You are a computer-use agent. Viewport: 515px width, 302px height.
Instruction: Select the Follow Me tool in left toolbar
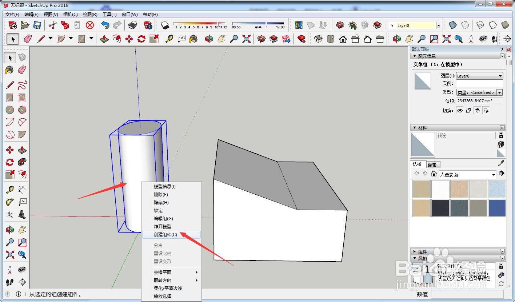(x=22, y=162)
